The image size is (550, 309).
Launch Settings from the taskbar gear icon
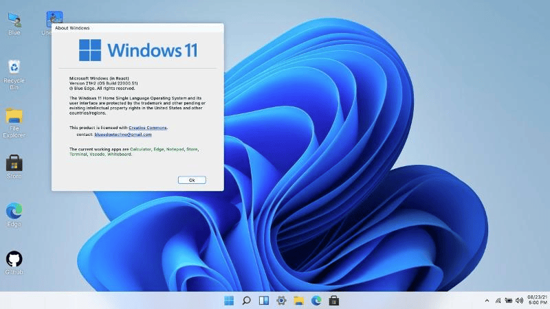[x=281, y=301]
